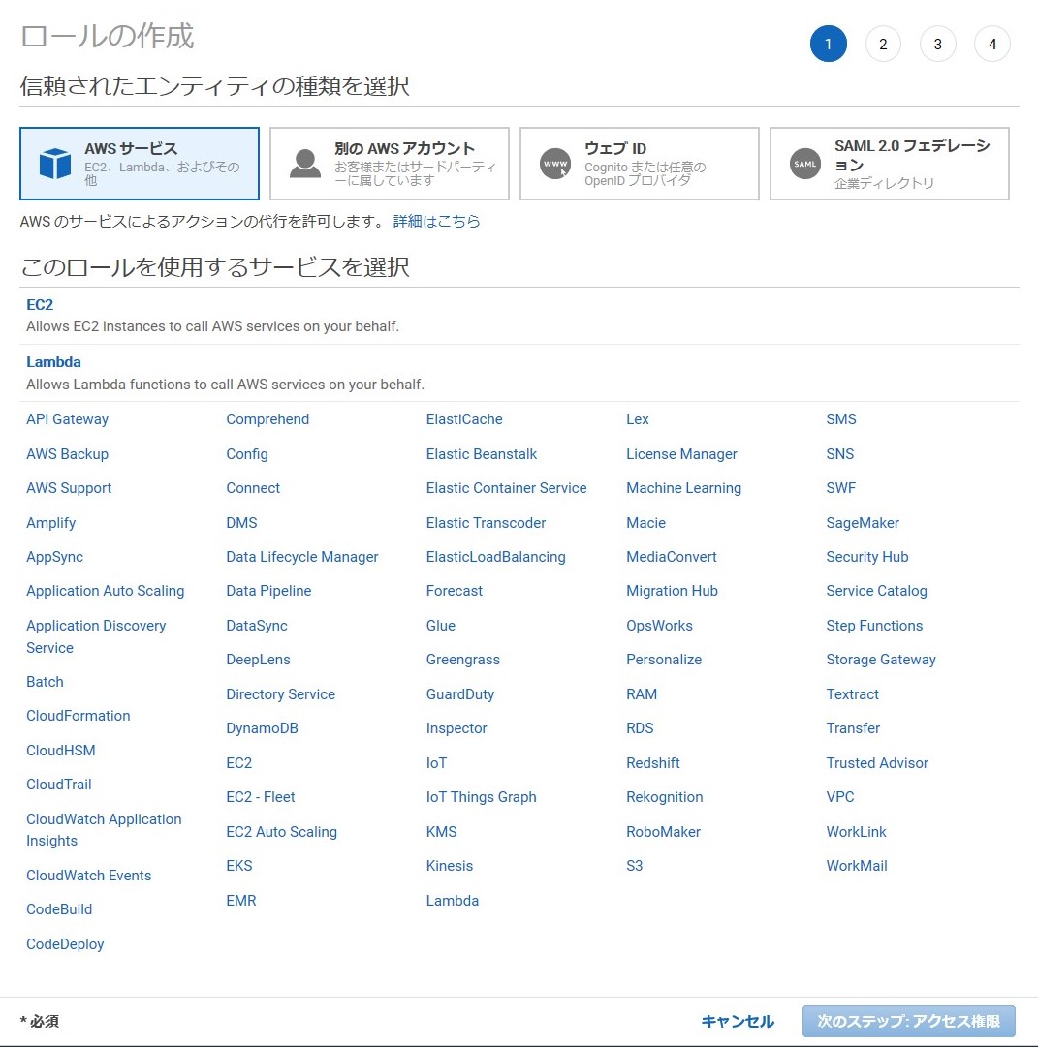
Task: Choose Lambda heading below EC2
Action: click(x=53, y=362)
